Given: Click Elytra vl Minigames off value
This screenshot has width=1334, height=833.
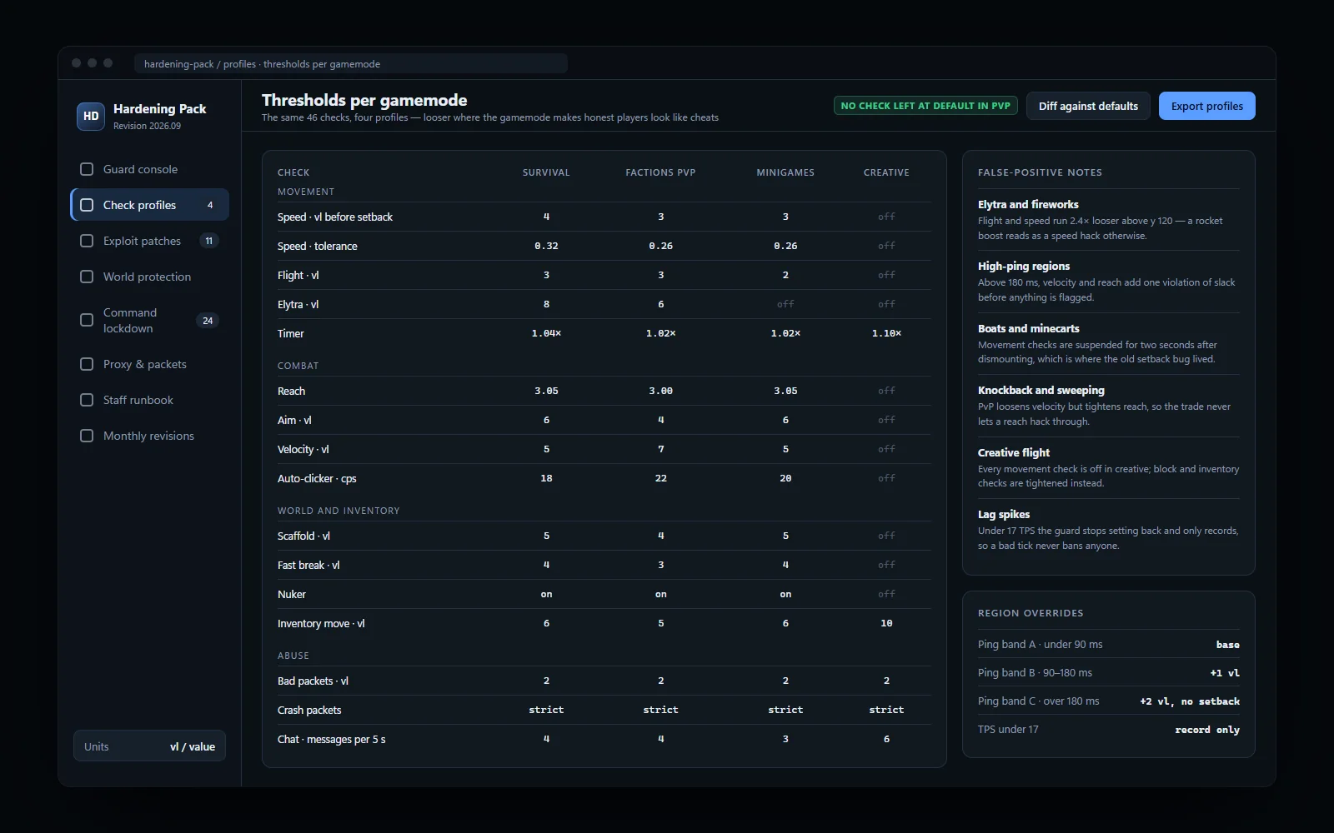Looking at the screenshot, I should point(785,304).
